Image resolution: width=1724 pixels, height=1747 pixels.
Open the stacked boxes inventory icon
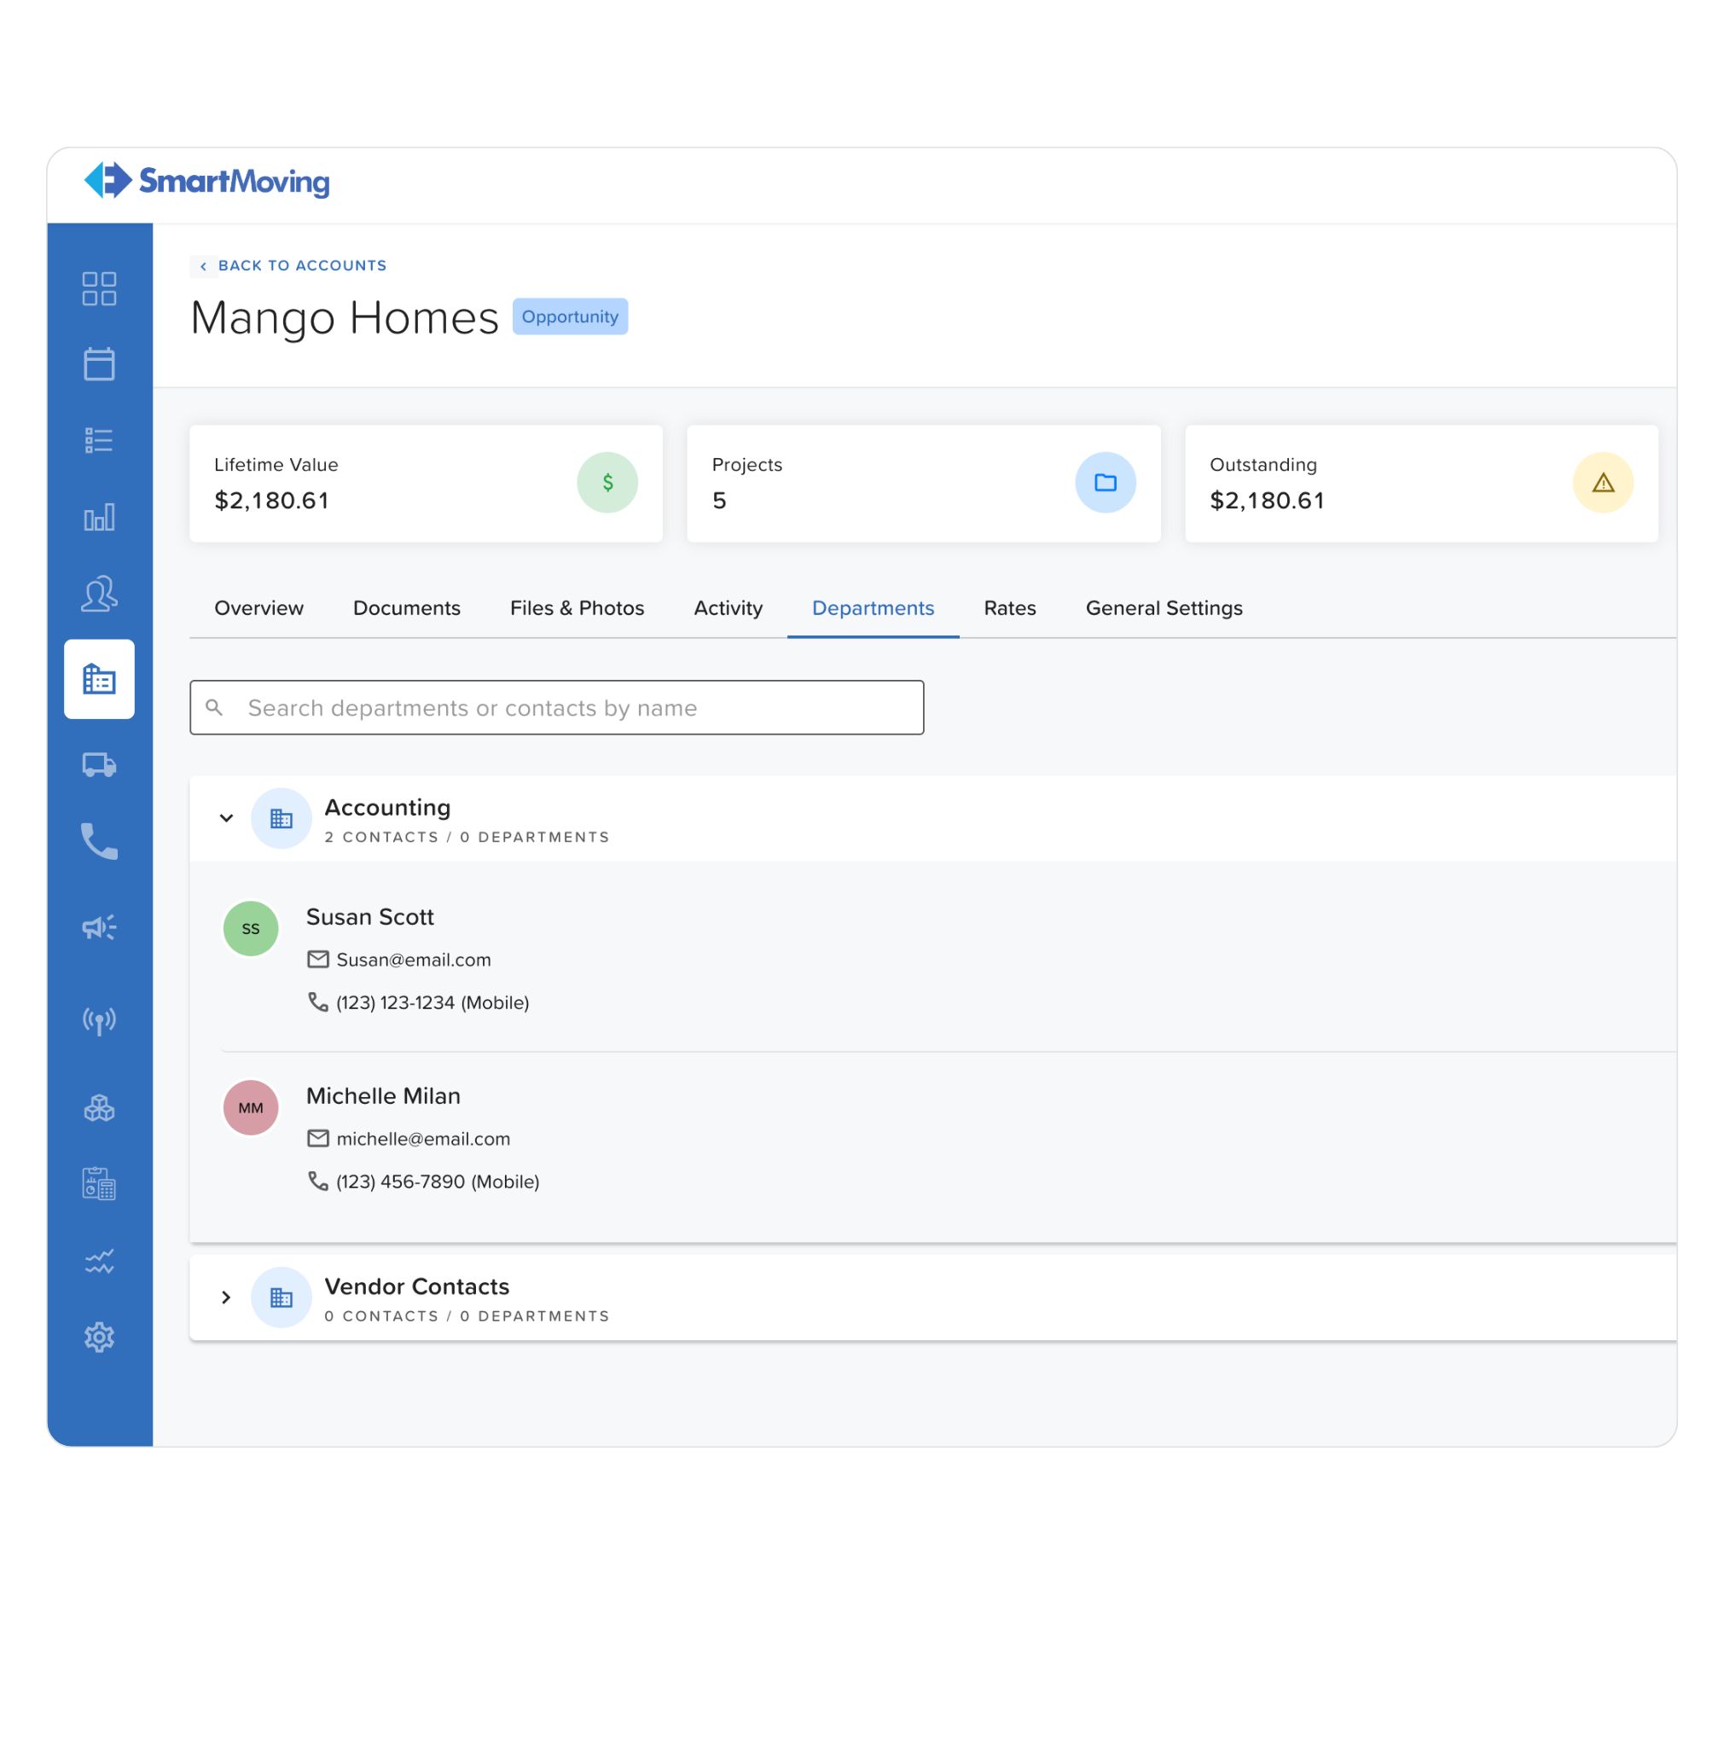click(99, 1108)
